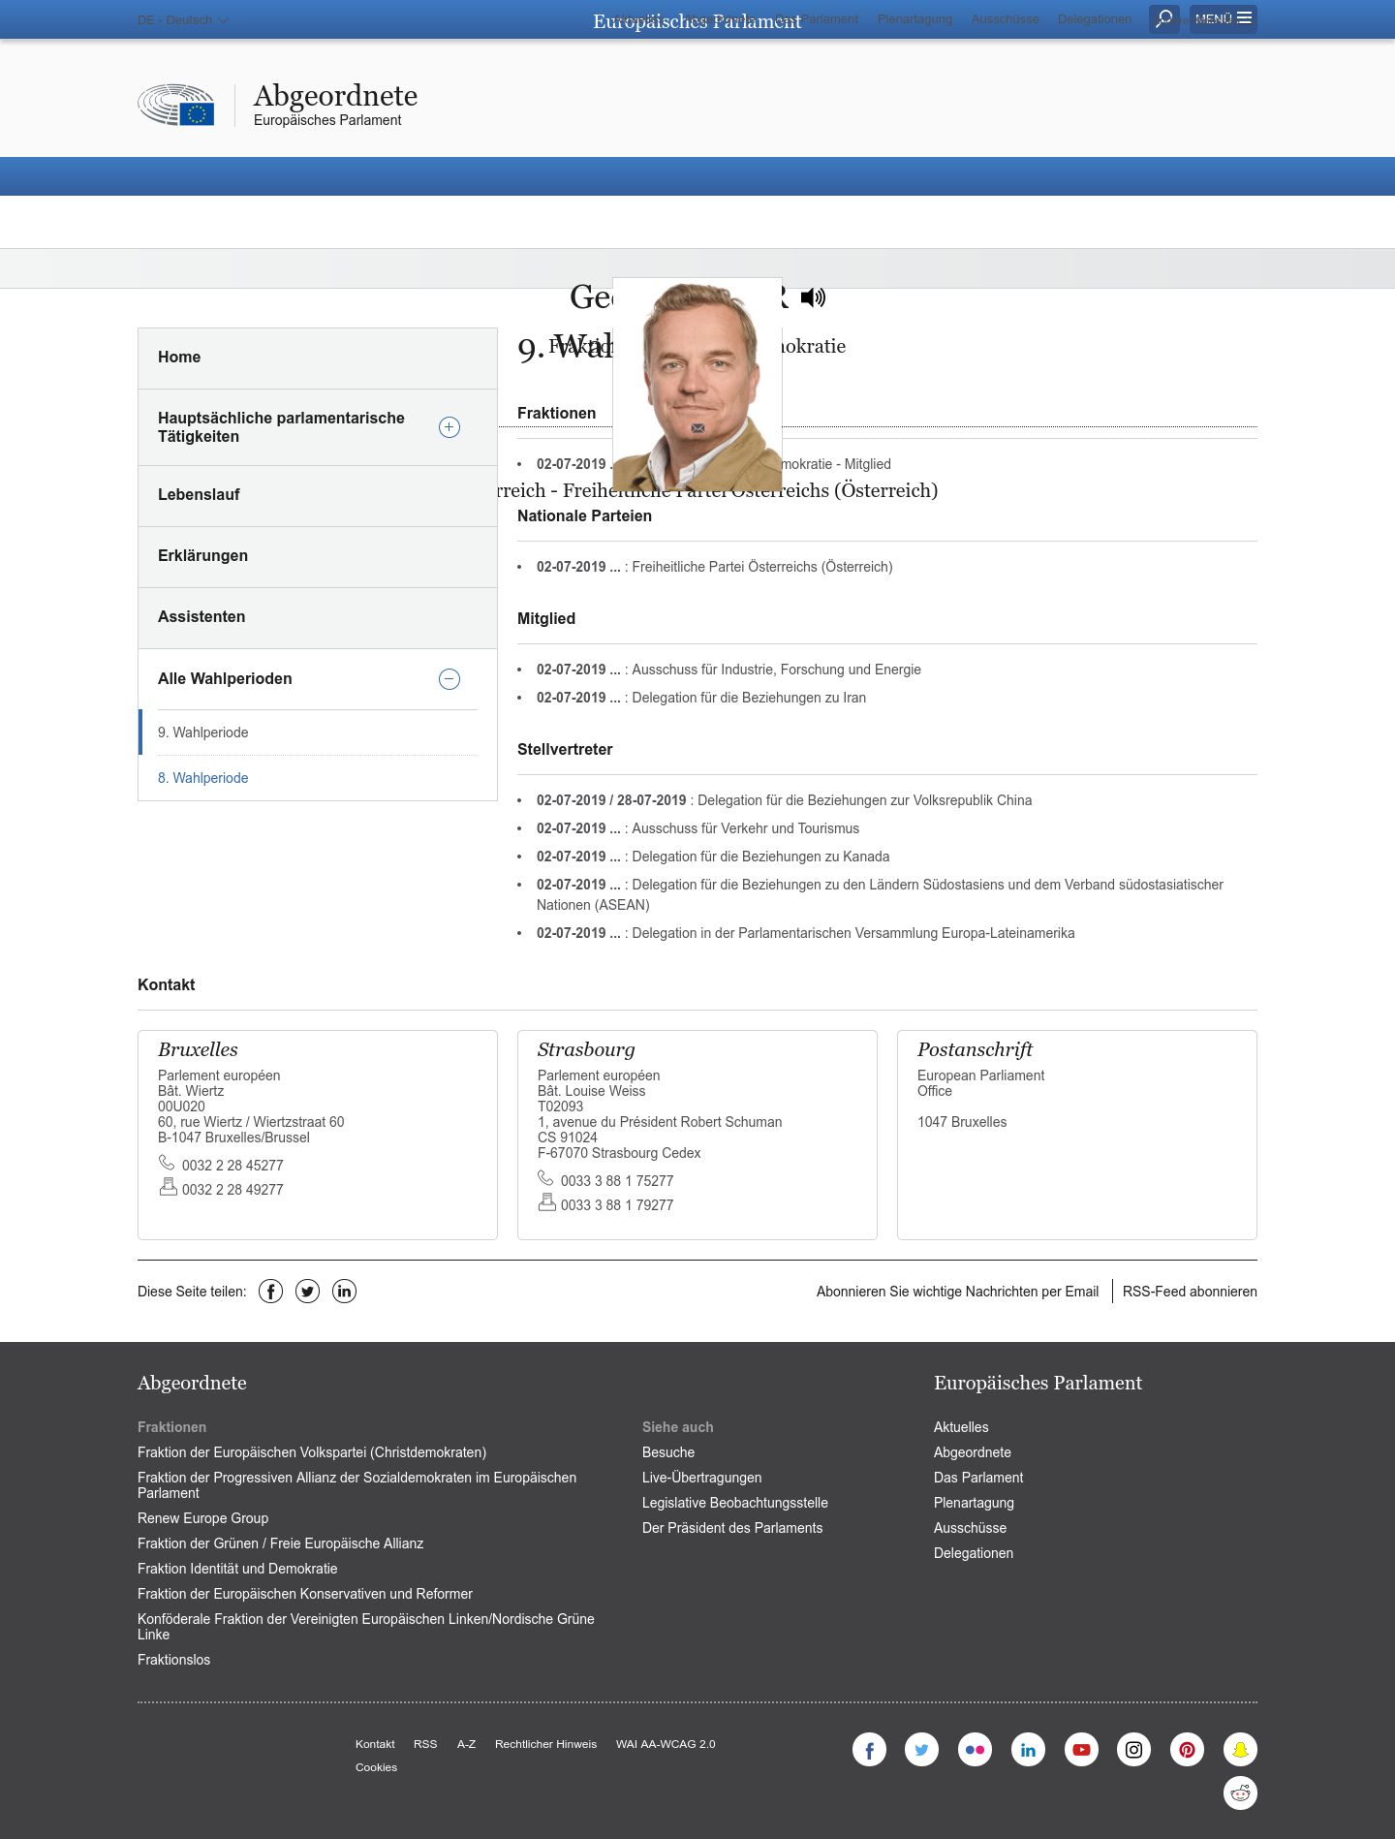Click the email envelope icon on the portrait
Viewport: 1395px width, 1839px height.
pyautogui.click(x=697, y=428)
